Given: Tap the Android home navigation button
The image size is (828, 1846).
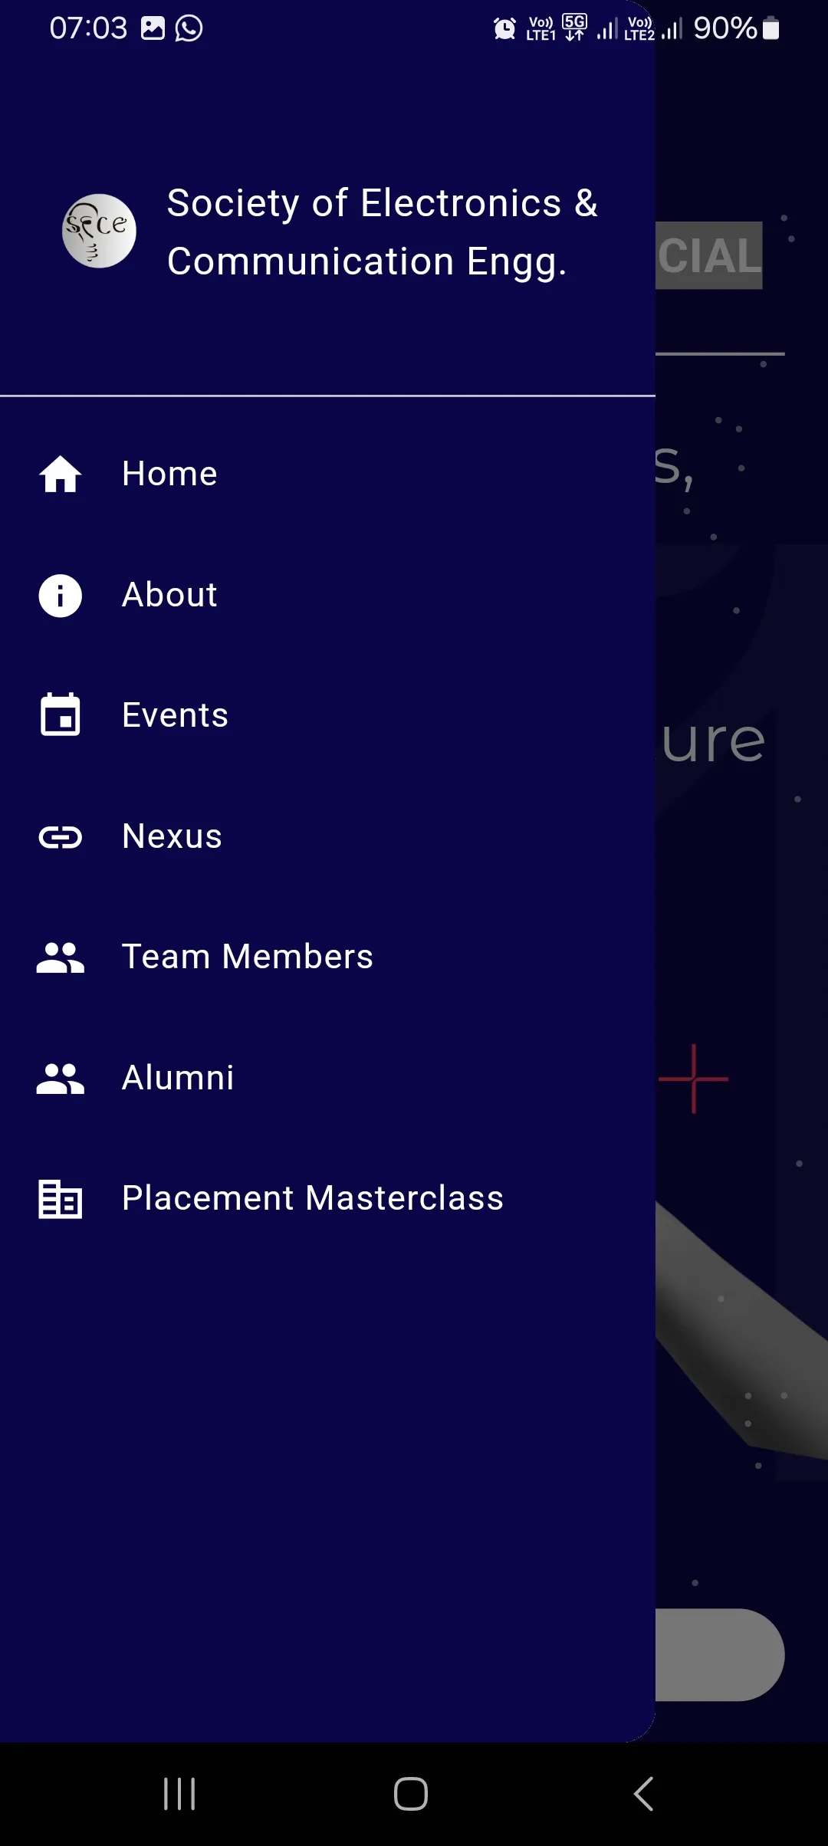Looking at the screenshot, I should point(411,1794).
